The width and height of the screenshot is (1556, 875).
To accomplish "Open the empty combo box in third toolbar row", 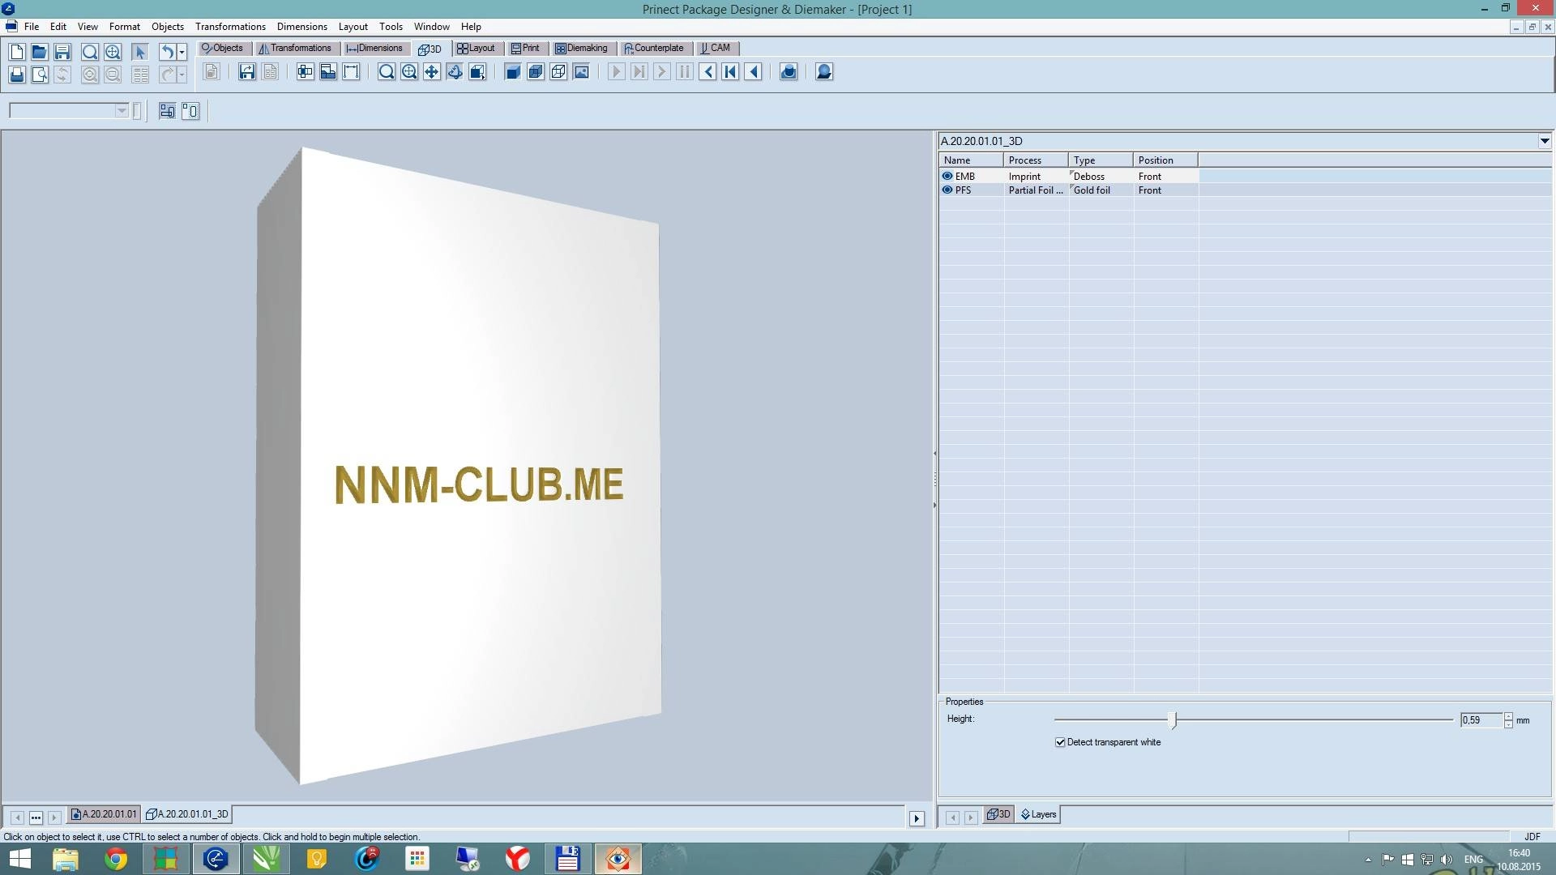I will click(70, 111).
